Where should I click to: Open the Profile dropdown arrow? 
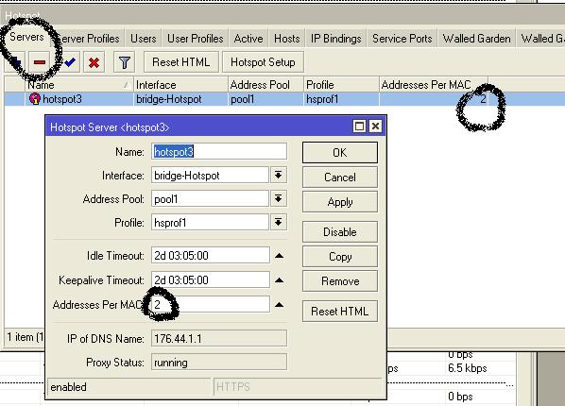pos(278,222)
